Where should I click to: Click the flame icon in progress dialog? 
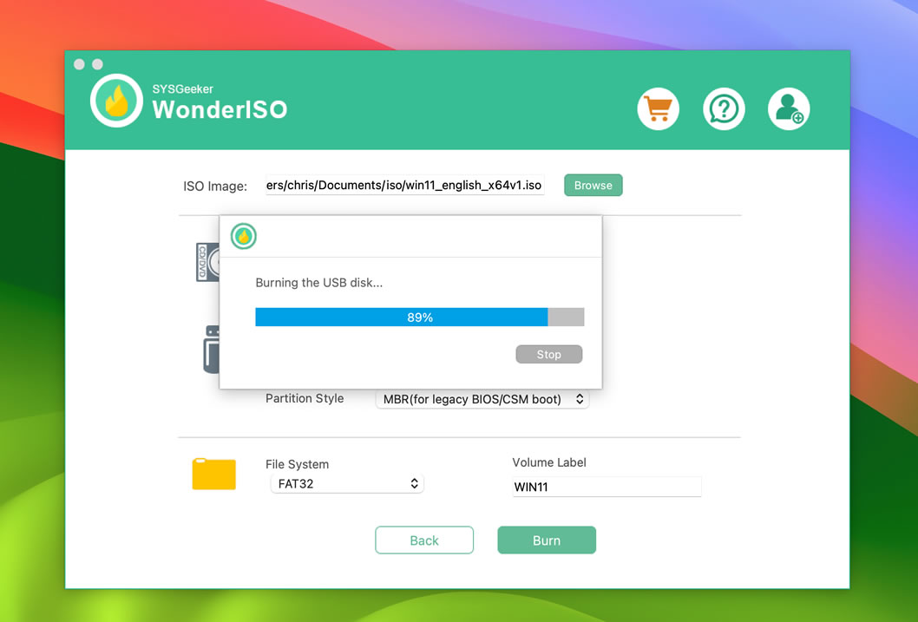244,237
